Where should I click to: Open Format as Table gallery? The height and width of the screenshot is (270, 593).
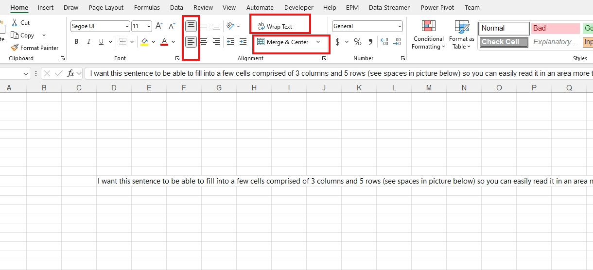461,34
